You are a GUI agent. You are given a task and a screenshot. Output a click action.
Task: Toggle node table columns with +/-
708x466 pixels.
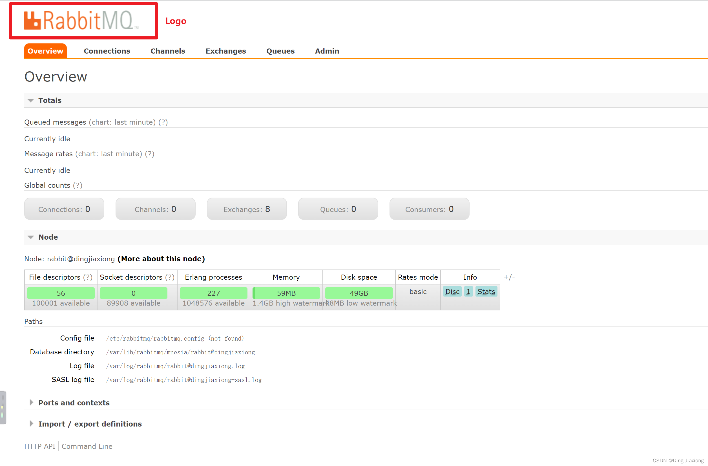coord(509,277)
